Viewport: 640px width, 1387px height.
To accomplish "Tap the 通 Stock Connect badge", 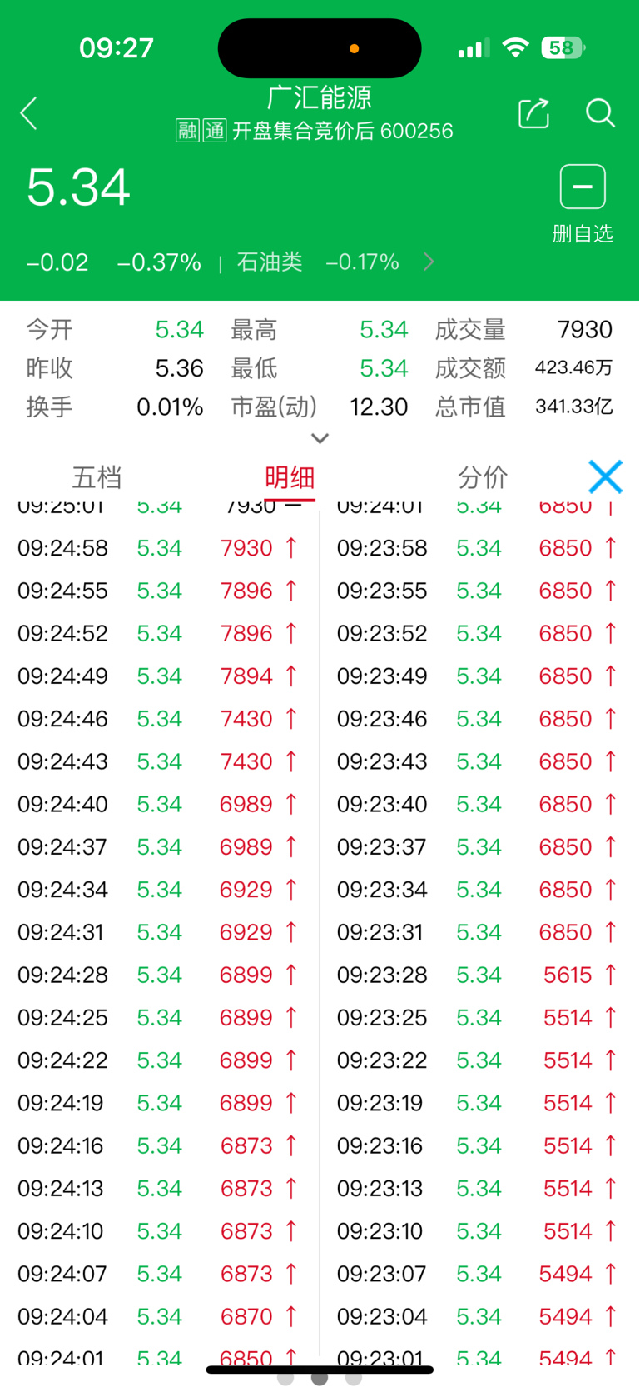I will coord(215,131).
